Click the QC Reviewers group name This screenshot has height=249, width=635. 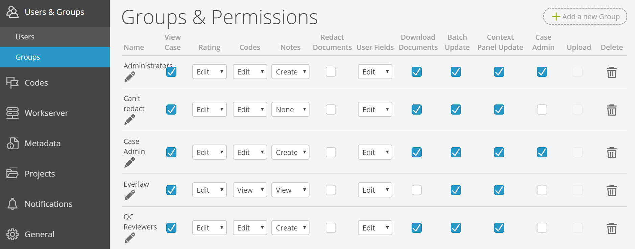140,222
